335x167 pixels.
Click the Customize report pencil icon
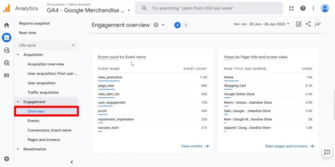click(x=298, y=24)
